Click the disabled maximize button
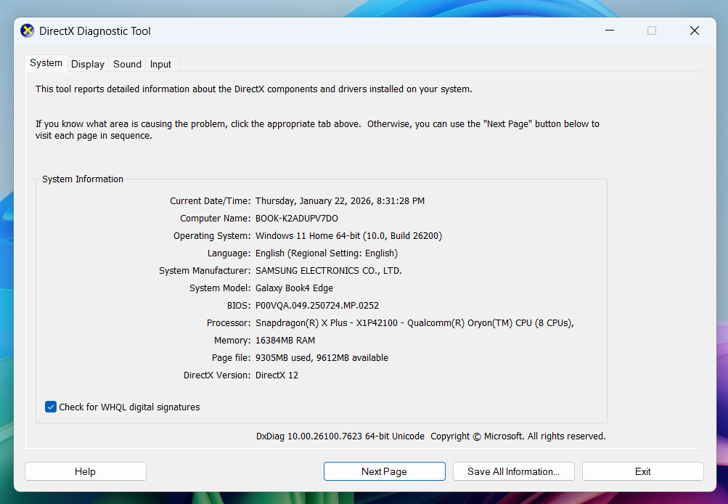 point(652,31)
